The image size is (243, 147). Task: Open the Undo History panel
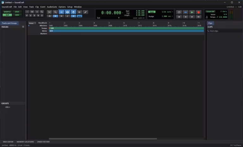[43, 142]
